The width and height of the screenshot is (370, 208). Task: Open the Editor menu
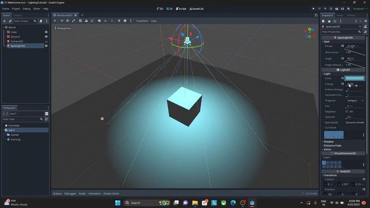pyautogui.click(x=36, y=9)
